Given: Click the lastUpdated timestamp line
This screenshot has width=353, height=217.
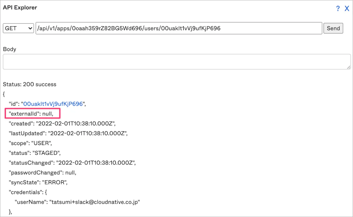Looking at the screenshot, I should click(x=68, y=133).
